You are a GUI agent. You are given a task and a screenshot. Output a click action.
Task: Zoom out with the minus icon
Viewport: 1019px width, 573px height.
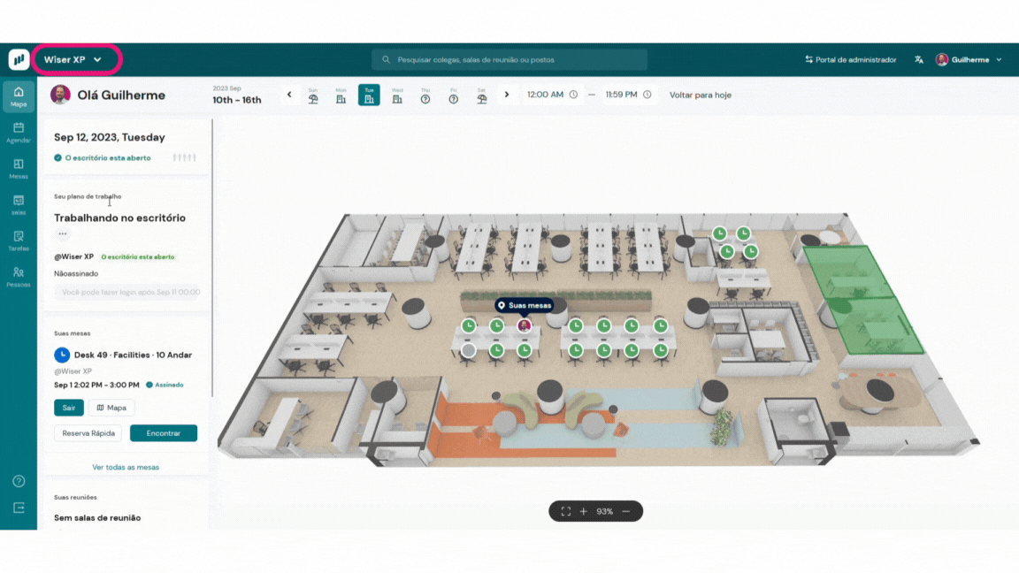point(626,512)
